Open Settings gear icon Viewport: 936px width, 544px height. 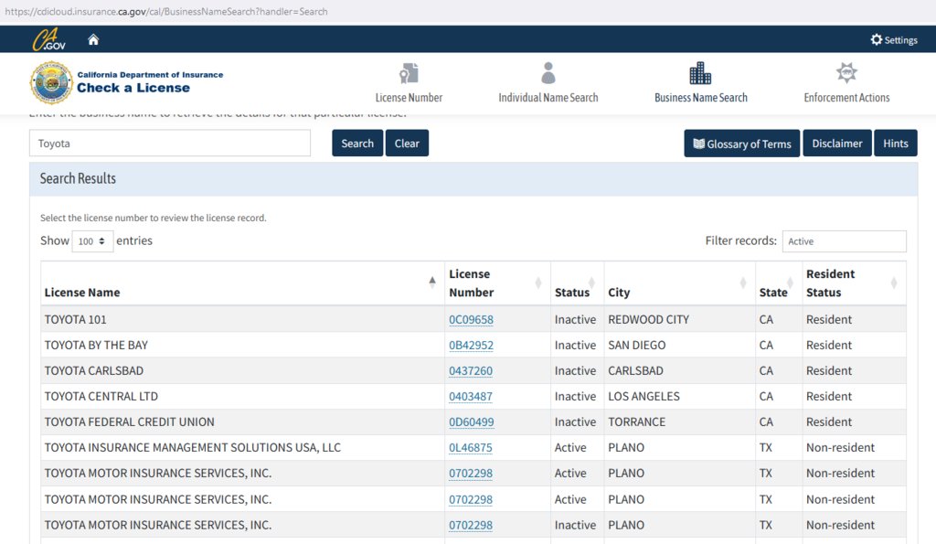tap(876, 39)
